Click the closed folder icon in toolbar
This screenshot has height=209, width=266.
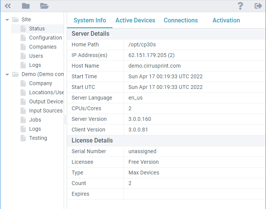click(26, 6)
